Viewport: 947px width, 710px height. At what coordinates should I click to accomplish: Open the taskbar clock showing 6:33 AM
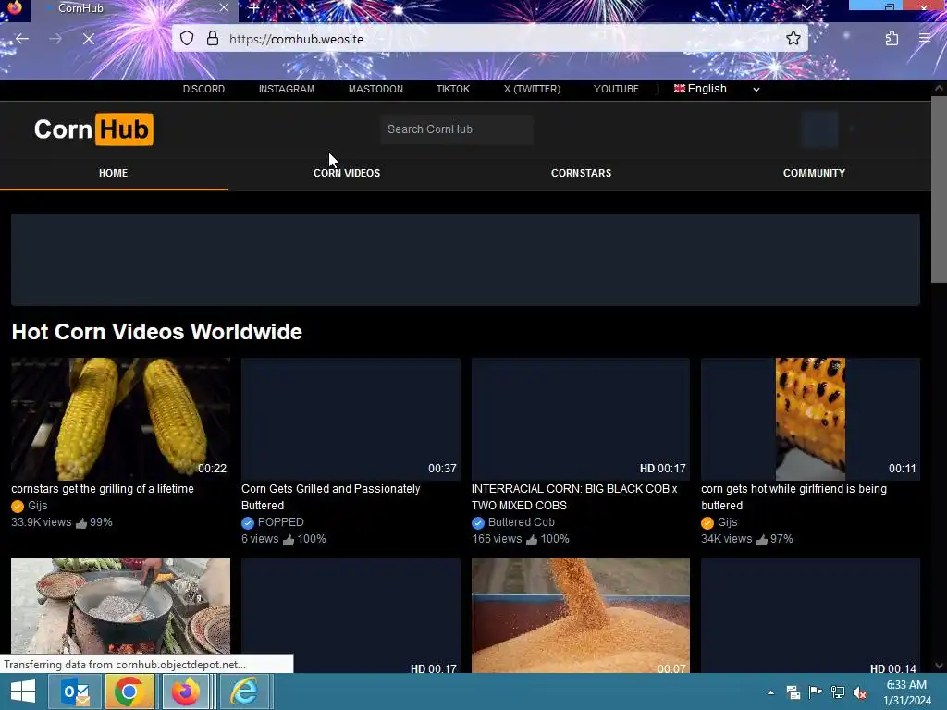906,692
